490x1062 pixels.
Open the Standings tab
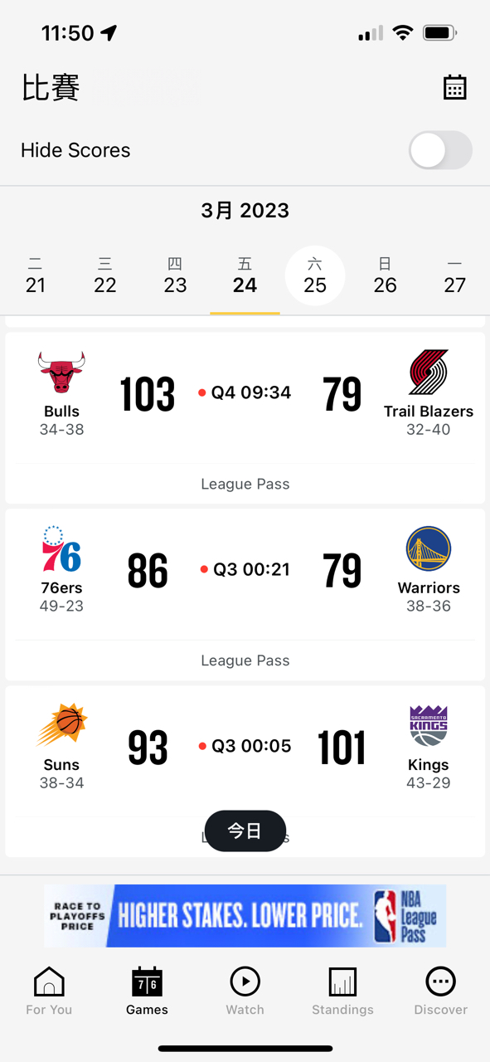point(342,991)
